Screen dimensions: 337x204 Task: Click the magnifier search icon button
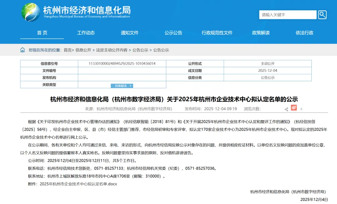coord(322,15)
